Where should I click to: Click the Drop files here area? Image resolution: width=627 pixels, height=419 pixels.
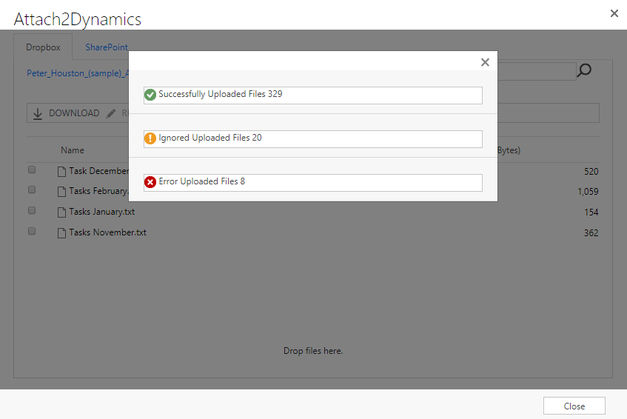point(313,351)
